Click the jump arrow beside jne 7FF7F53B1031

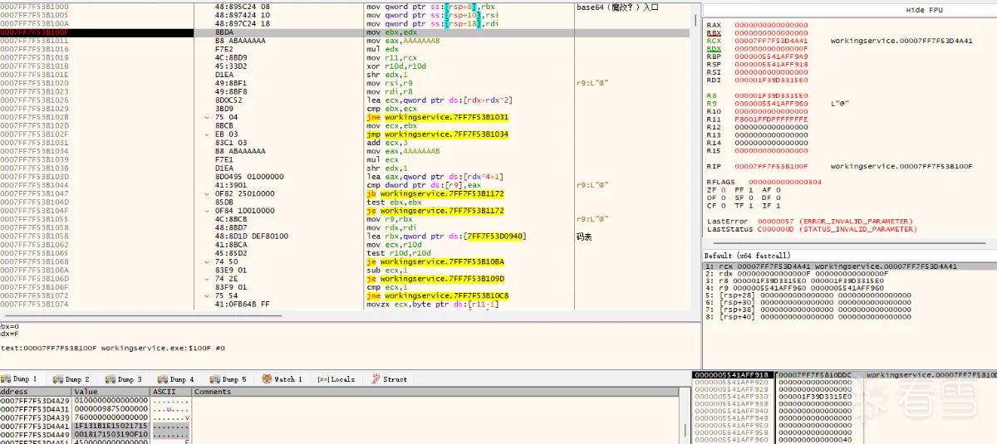207,117
